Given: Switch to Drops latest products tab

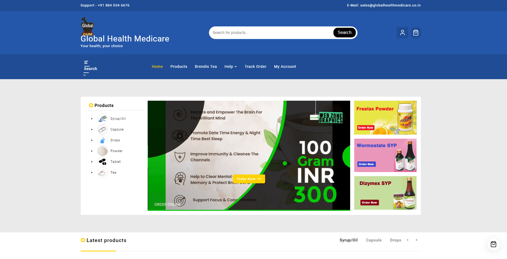Looking at the screenshot, I should 395,240.
